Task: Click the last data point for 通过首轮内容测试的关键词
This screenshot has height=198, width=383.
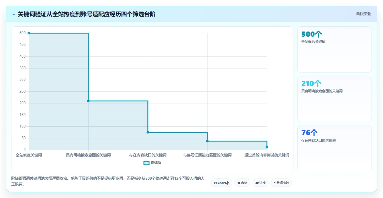Action: (267, 147)
